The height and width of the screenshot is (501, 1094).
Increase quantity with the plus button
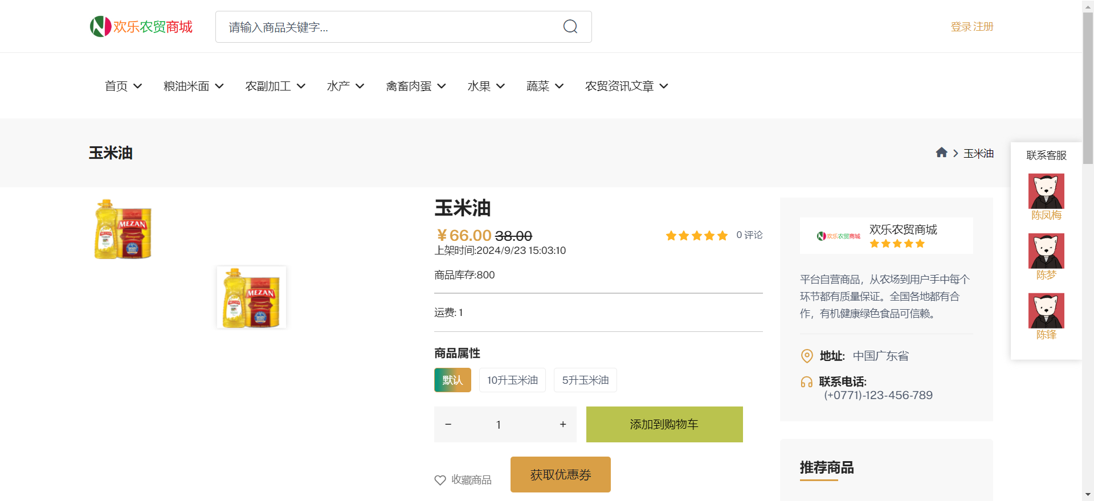click(563, 424)
